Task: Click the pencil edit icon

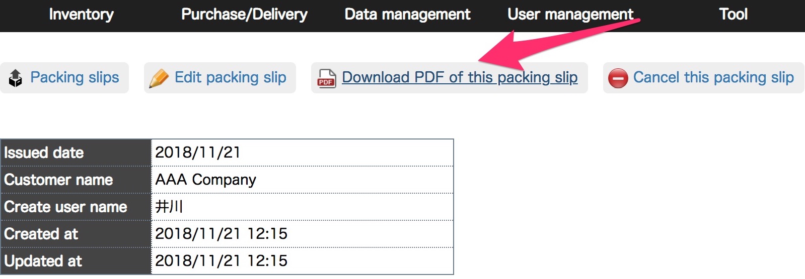Action: pos(159,78)
